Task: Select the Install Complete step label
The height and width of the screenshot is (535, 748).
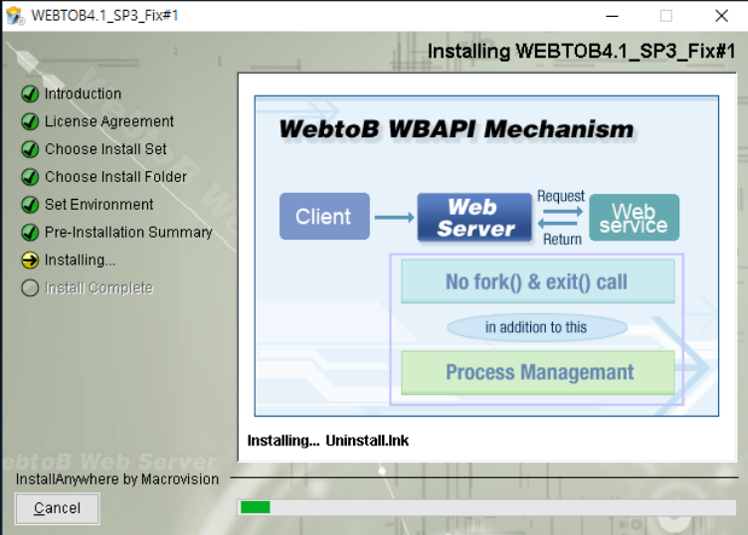Action: pyautogui.click(x=98, y=287)
